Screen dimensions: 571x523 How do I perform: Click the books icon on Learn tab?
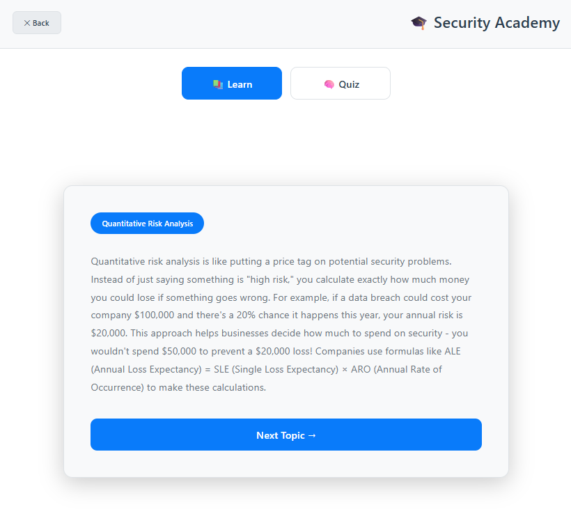pos(217,84)
